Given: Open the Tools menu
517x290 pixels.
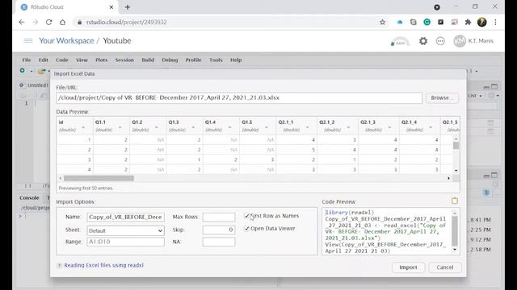Looking at the screenshot, I should [216, 60].
